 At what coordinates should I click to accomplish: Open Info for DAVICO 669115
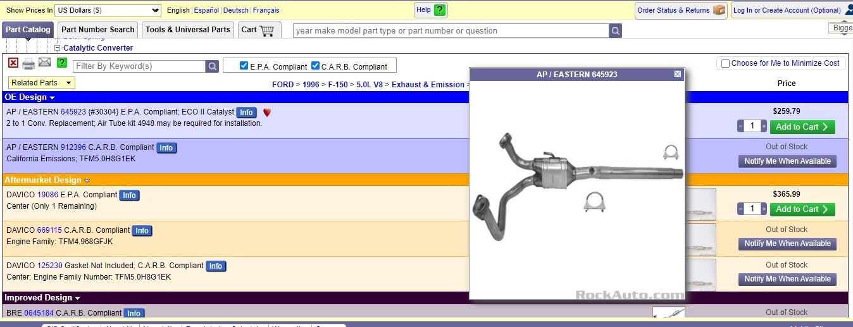[142, 231]
